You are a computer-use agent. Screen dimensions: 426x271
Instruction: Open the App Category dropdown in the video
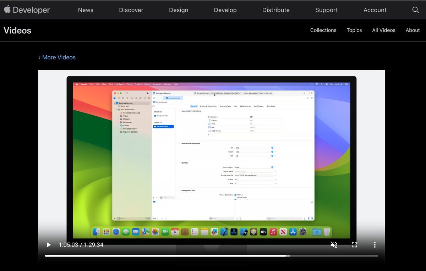[272, 167]
